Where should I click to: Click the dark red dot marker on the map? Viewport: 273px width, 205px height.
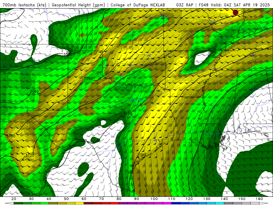pos(235,13)
